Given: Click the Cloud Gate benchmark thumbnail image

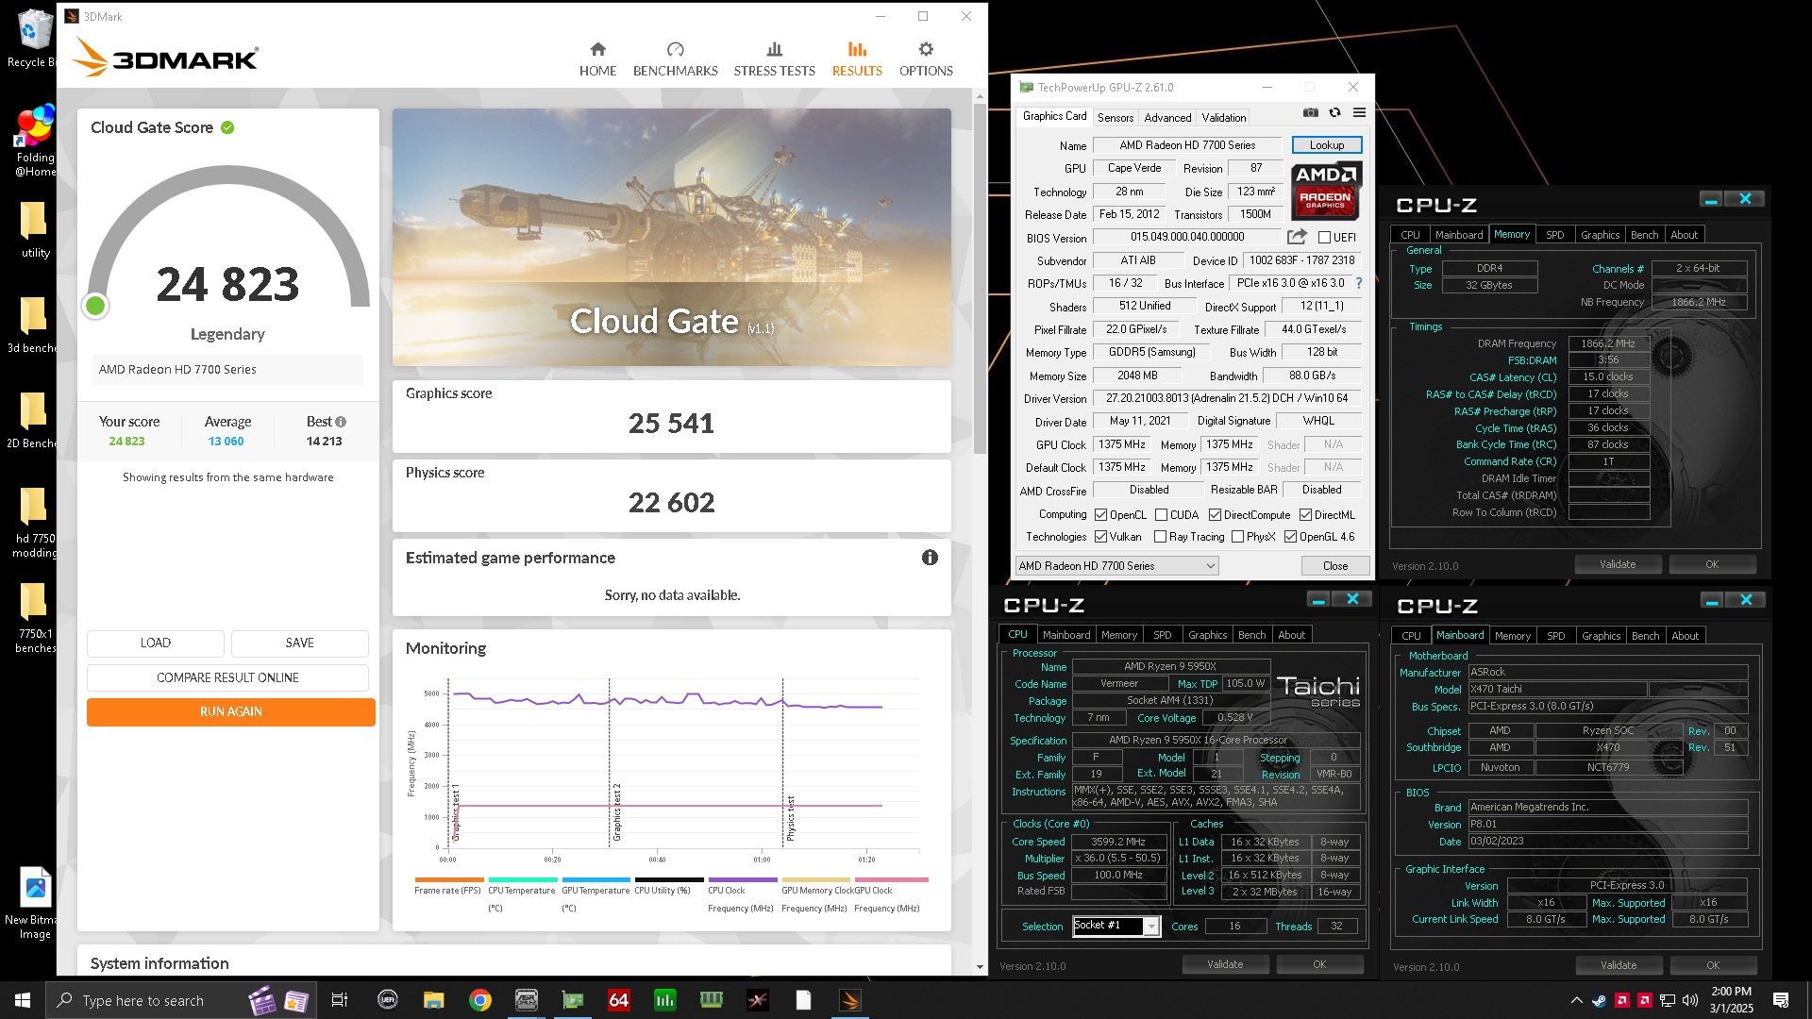Looking at the screenshot, I should (671, 237).
